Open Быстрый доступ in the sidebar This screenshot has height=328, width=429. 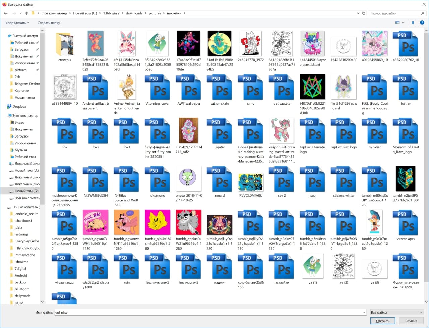25,36
